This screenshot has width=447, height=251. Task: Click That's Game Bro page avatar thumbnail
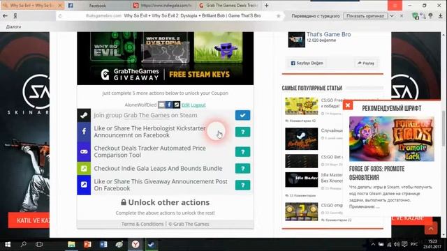point(296,40)
